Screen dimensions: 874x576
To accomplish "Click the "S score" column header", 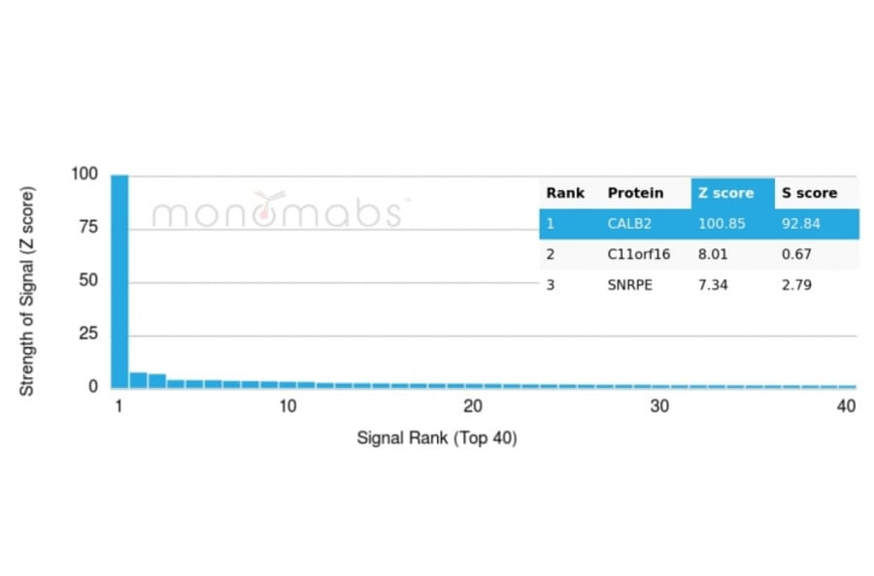I will (x=809, y=193).
